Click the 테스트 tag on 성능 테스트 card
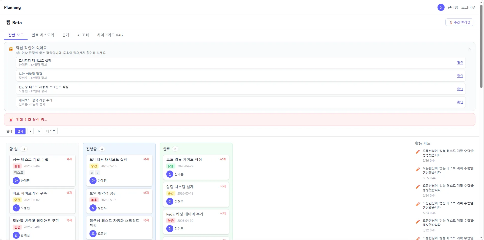This screenshot has width=484, height=240. (19, 173)
